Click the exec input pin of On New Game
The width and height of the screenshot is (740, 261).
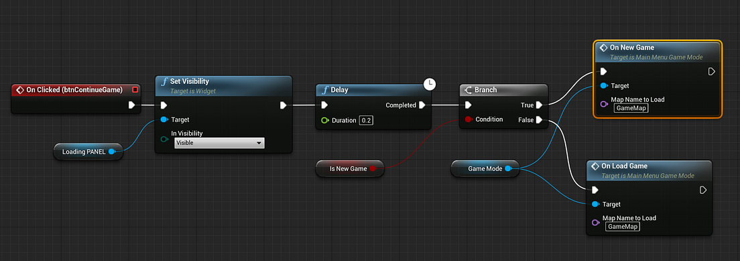click(604, 71)
